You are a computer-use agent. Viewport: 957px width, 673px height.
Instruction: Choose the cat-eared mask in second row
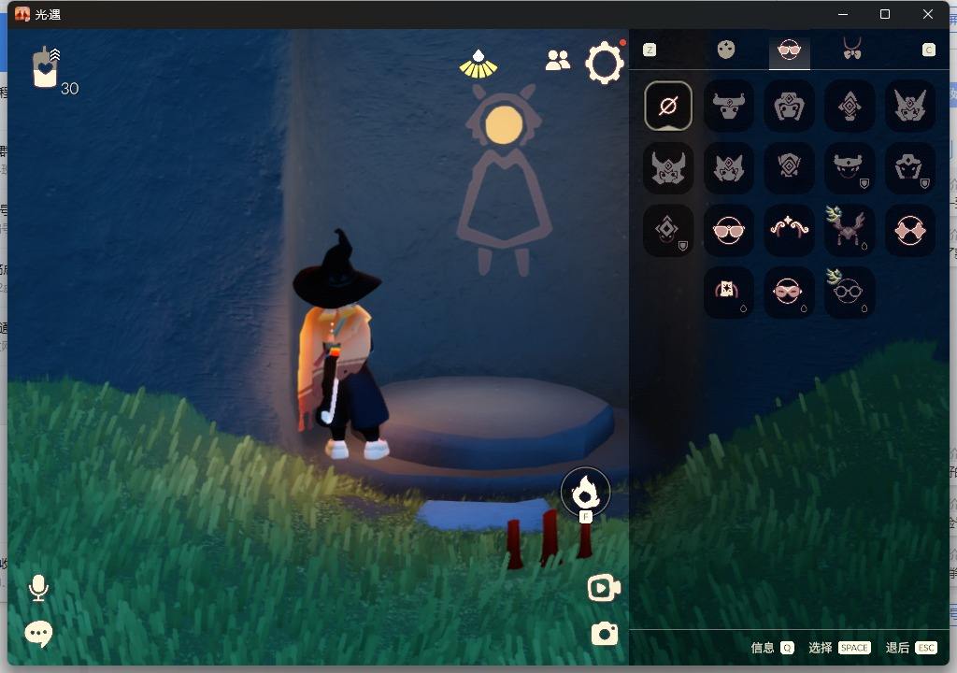[x=728, y=168]
